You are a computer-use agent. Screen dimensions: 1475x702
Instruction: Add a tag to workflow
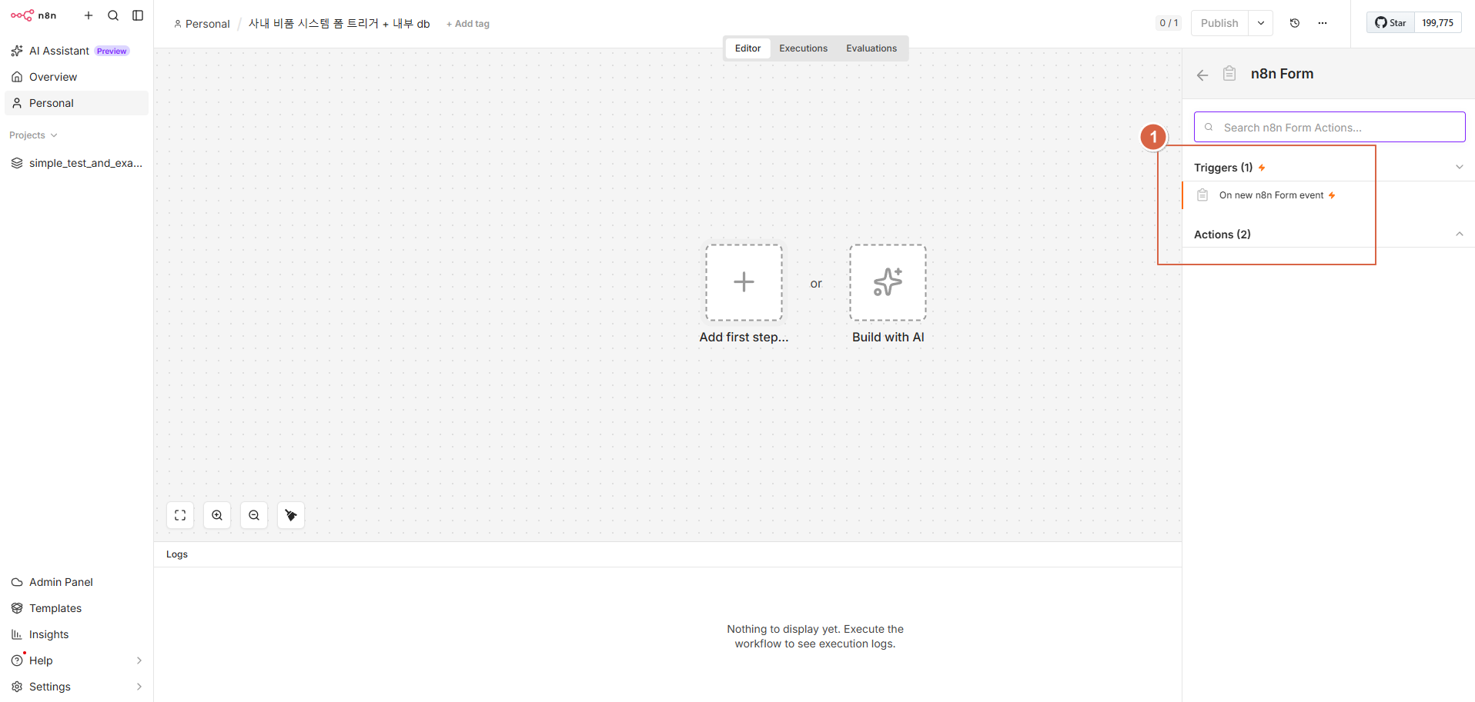point(468,24)
